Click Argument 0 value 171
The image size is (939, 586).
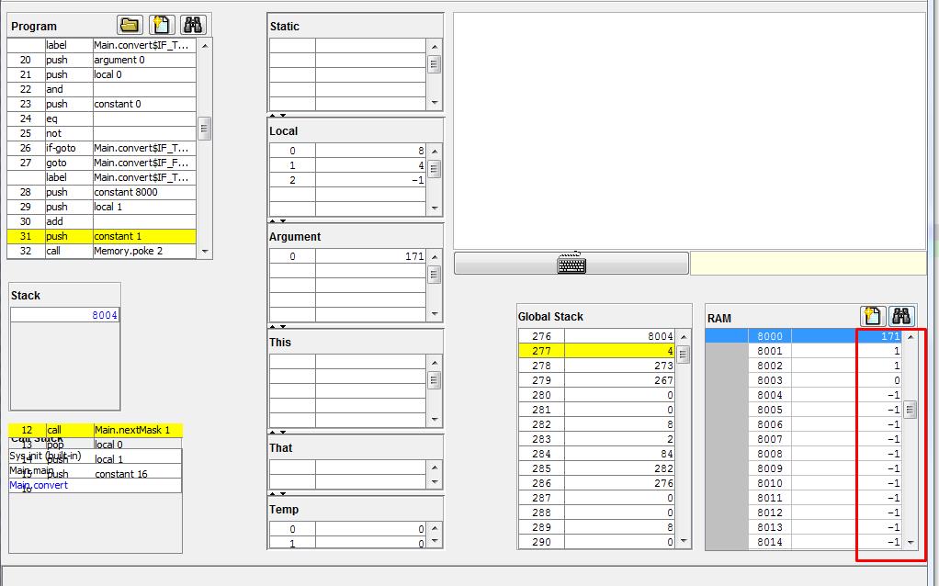370,256
